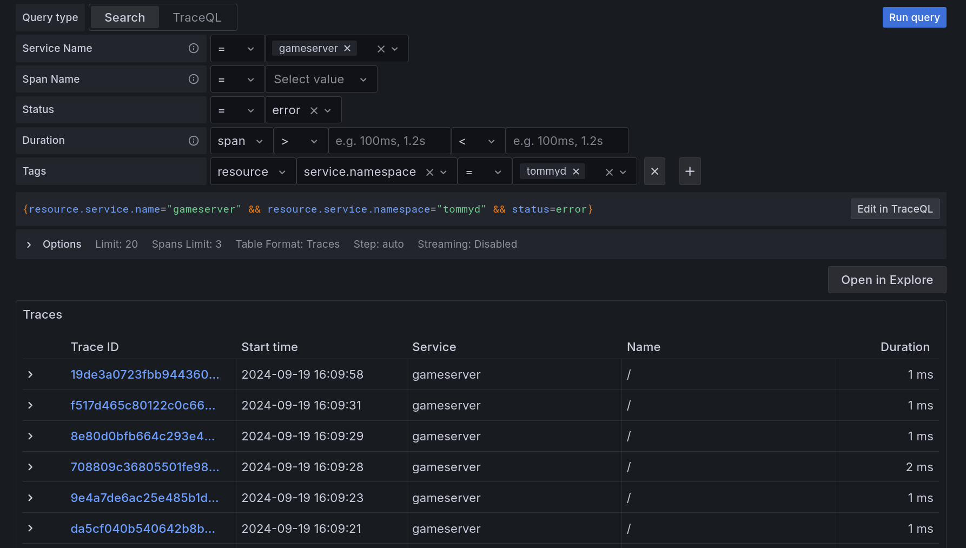Remove the gameserver value chip
The height and width of the screenshot is (548, 966).
pos(347,48)
